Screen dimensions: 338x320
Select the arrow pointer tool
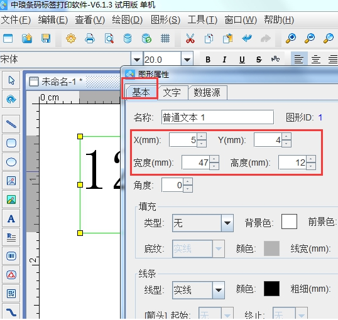click(11, 80)
